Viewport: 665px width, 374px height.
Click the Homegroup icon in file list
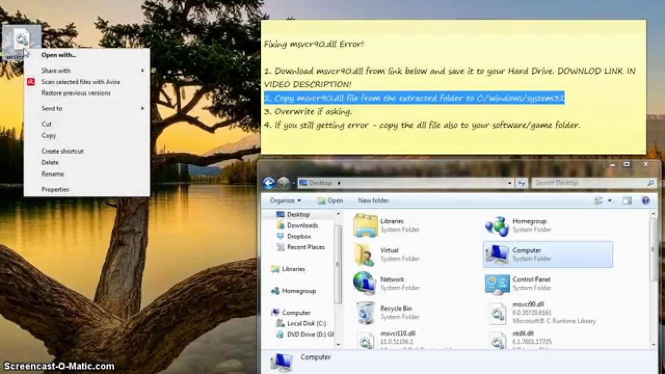[x=497, y=225]
